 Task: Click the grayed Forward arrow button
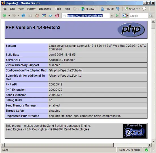click(x=14, y=16)
